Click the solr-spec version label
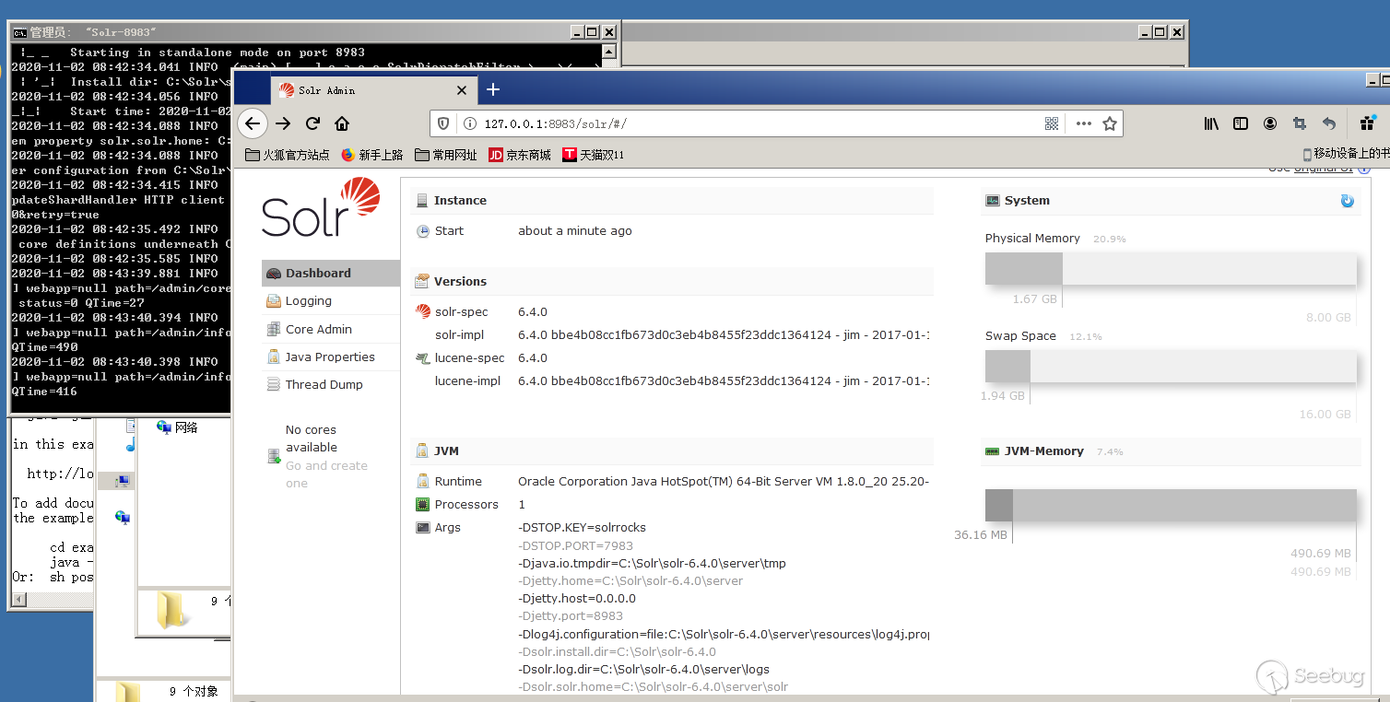 point(462,312)
